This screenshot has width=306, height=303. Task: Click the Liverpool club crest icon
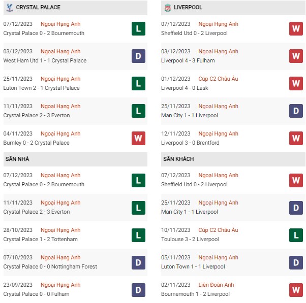coord(167,8)
